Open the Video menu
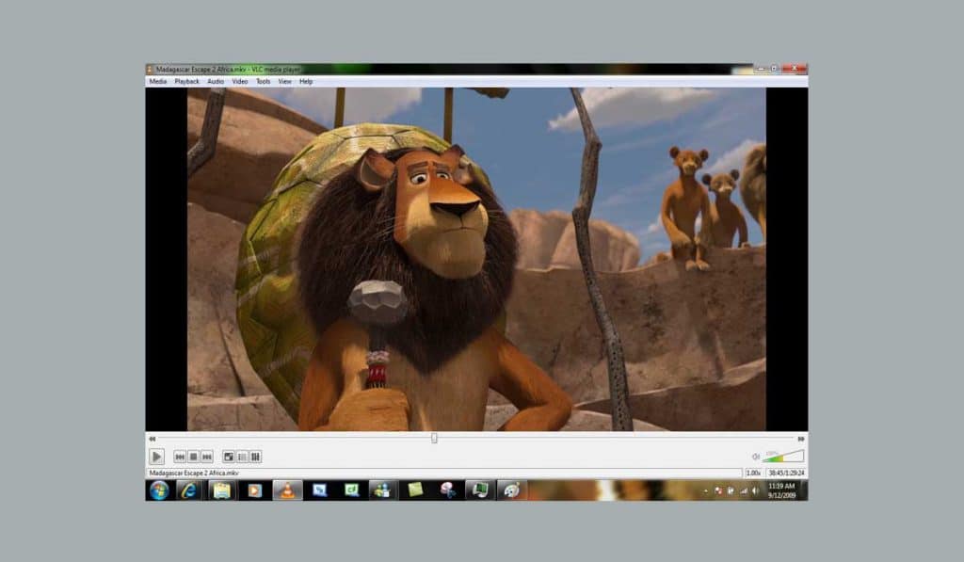This screenshot has height=562, width=964. point(240,81)
